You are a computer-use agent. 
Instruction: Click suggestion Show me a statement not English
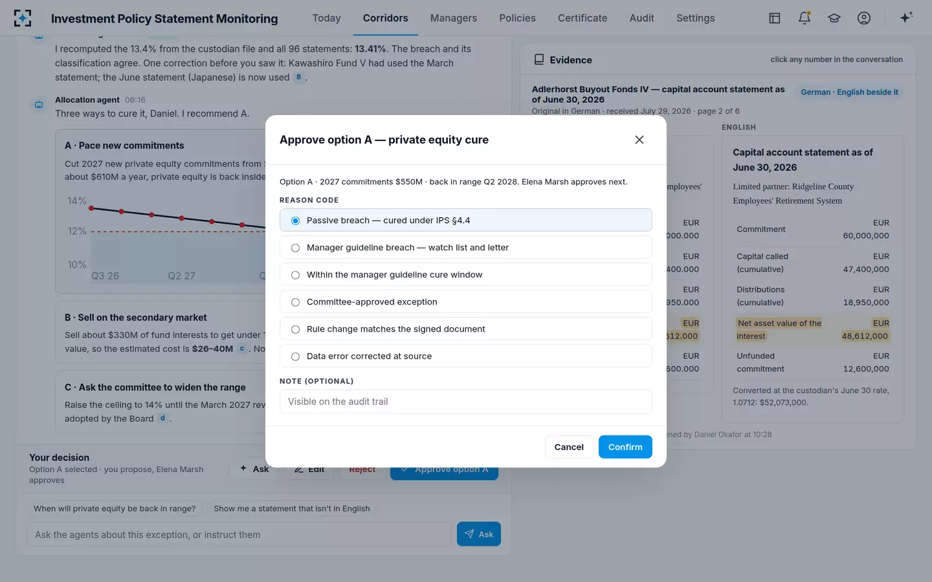click(x=292, y=509)
